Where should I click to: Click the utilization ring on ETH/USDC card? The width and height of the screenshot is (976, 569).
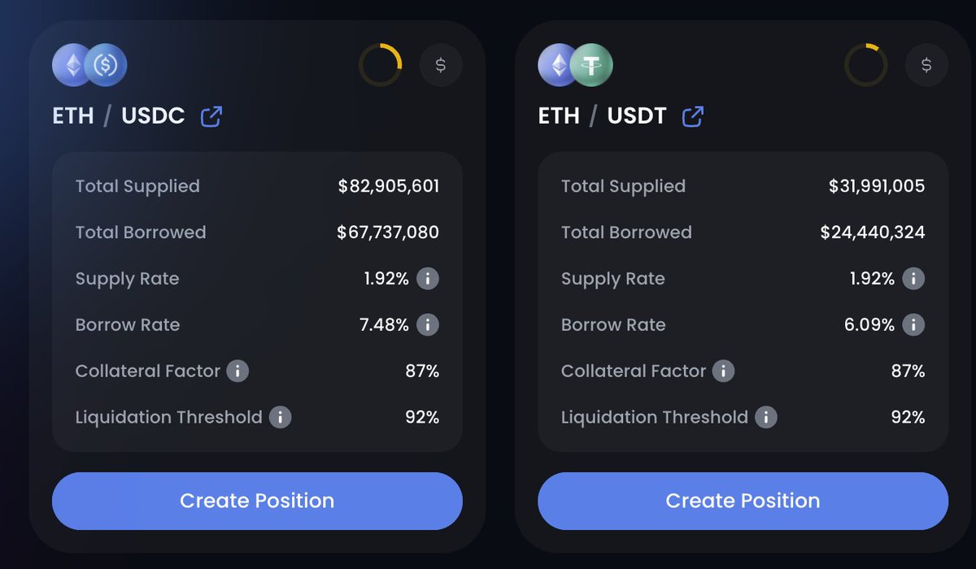pos(381,65)
